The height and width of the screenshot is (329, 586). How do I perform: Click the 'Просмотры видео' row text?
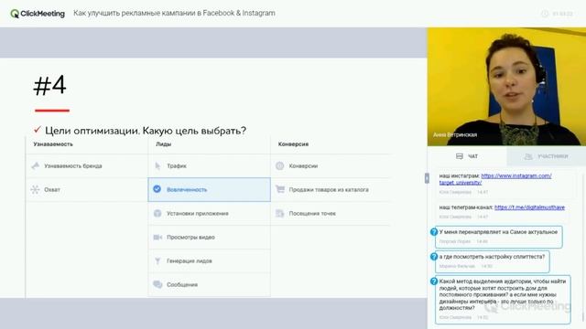point(190,238)
